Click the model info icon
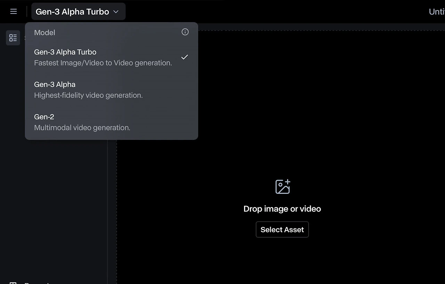Viewport: 445px width, 284px height. coord(185,32)
